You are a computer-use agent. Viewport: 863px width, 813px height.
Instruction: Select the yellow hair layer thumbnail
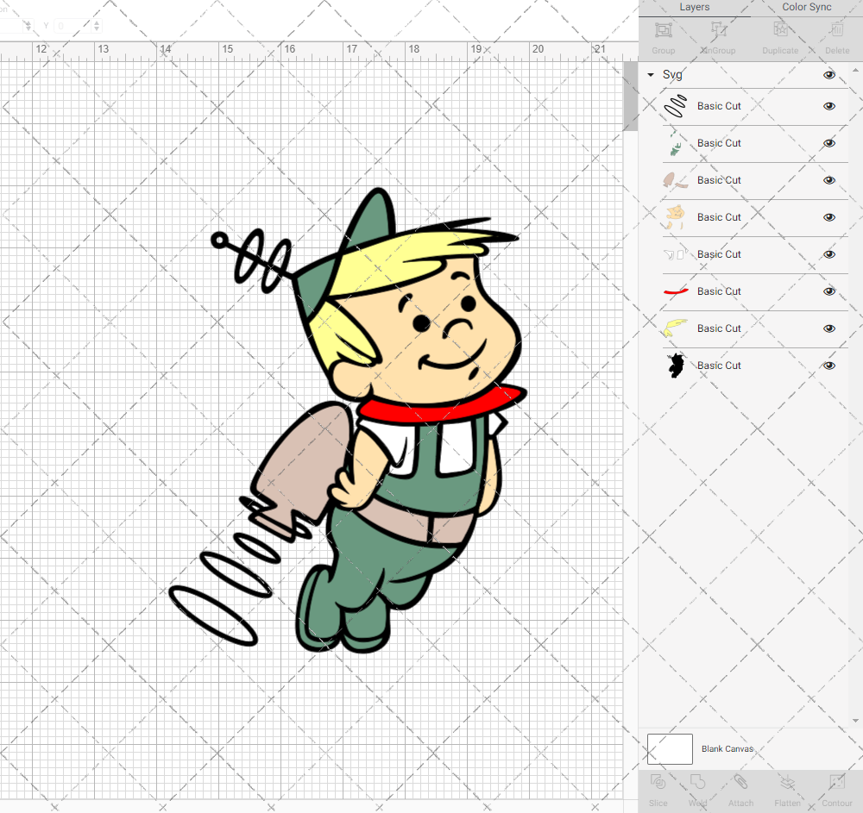click(x=676, y=328)
